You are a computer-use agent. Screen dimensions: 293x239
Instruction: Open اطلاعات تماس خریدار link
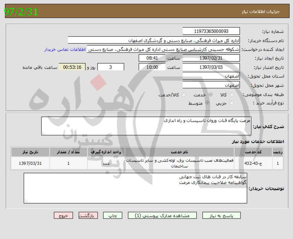(65, 49)
